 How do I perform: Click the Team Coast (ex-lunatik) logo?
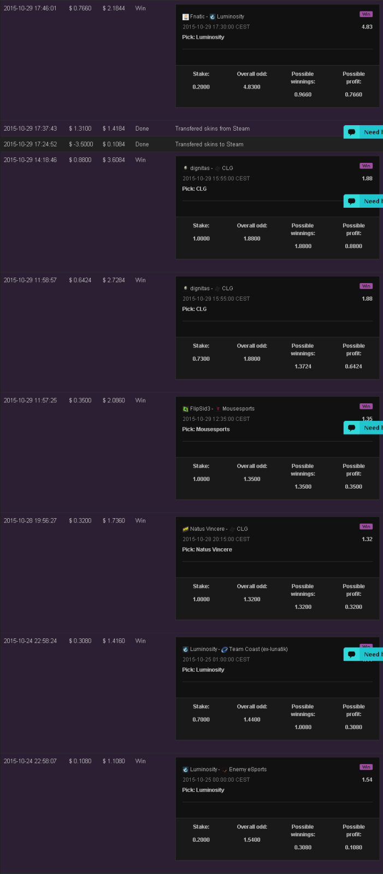coord(225,649)
